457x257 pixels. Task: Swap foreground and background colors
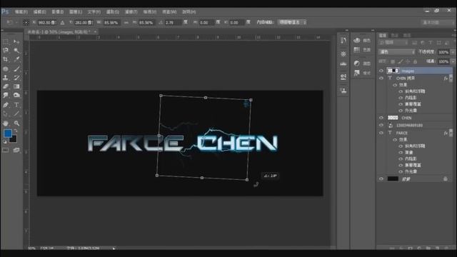(x=16, y=131)
